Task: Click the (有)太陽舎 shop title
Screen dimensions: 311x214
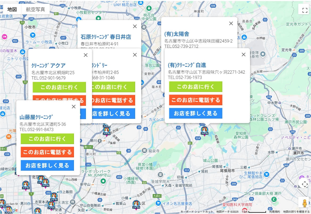Action: click(x=177, y=34)
